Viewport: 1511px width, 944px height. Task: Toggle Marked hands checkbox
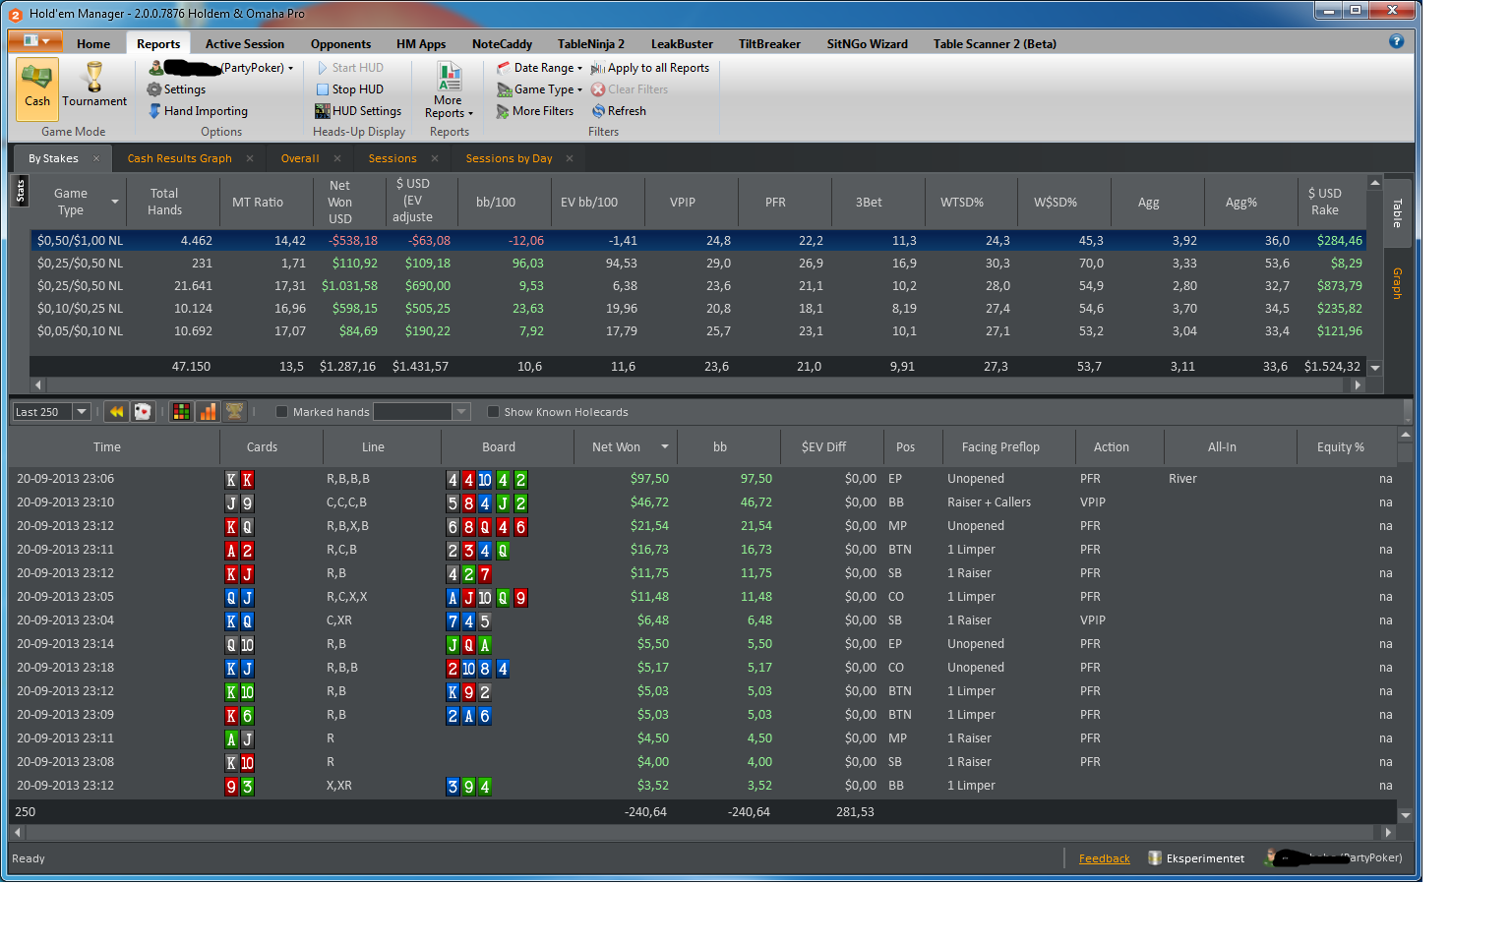(x=282, y=412)
